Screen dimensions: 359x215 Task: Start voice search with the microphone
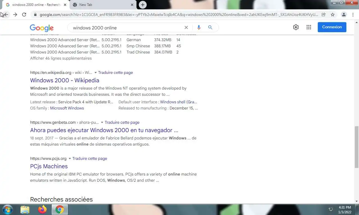pyautogui.click(x=199, y=27)
